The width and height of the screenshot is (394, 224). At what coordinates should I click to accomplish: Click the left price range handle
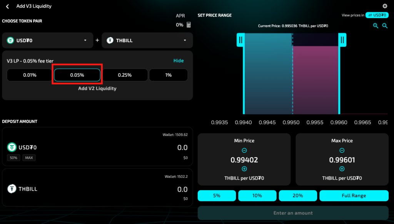(241, 40)
